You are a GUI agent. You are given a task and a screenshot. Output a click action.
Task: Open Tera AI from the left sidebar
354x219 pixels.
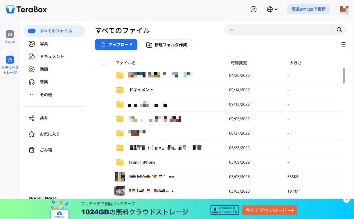[10, 37]
